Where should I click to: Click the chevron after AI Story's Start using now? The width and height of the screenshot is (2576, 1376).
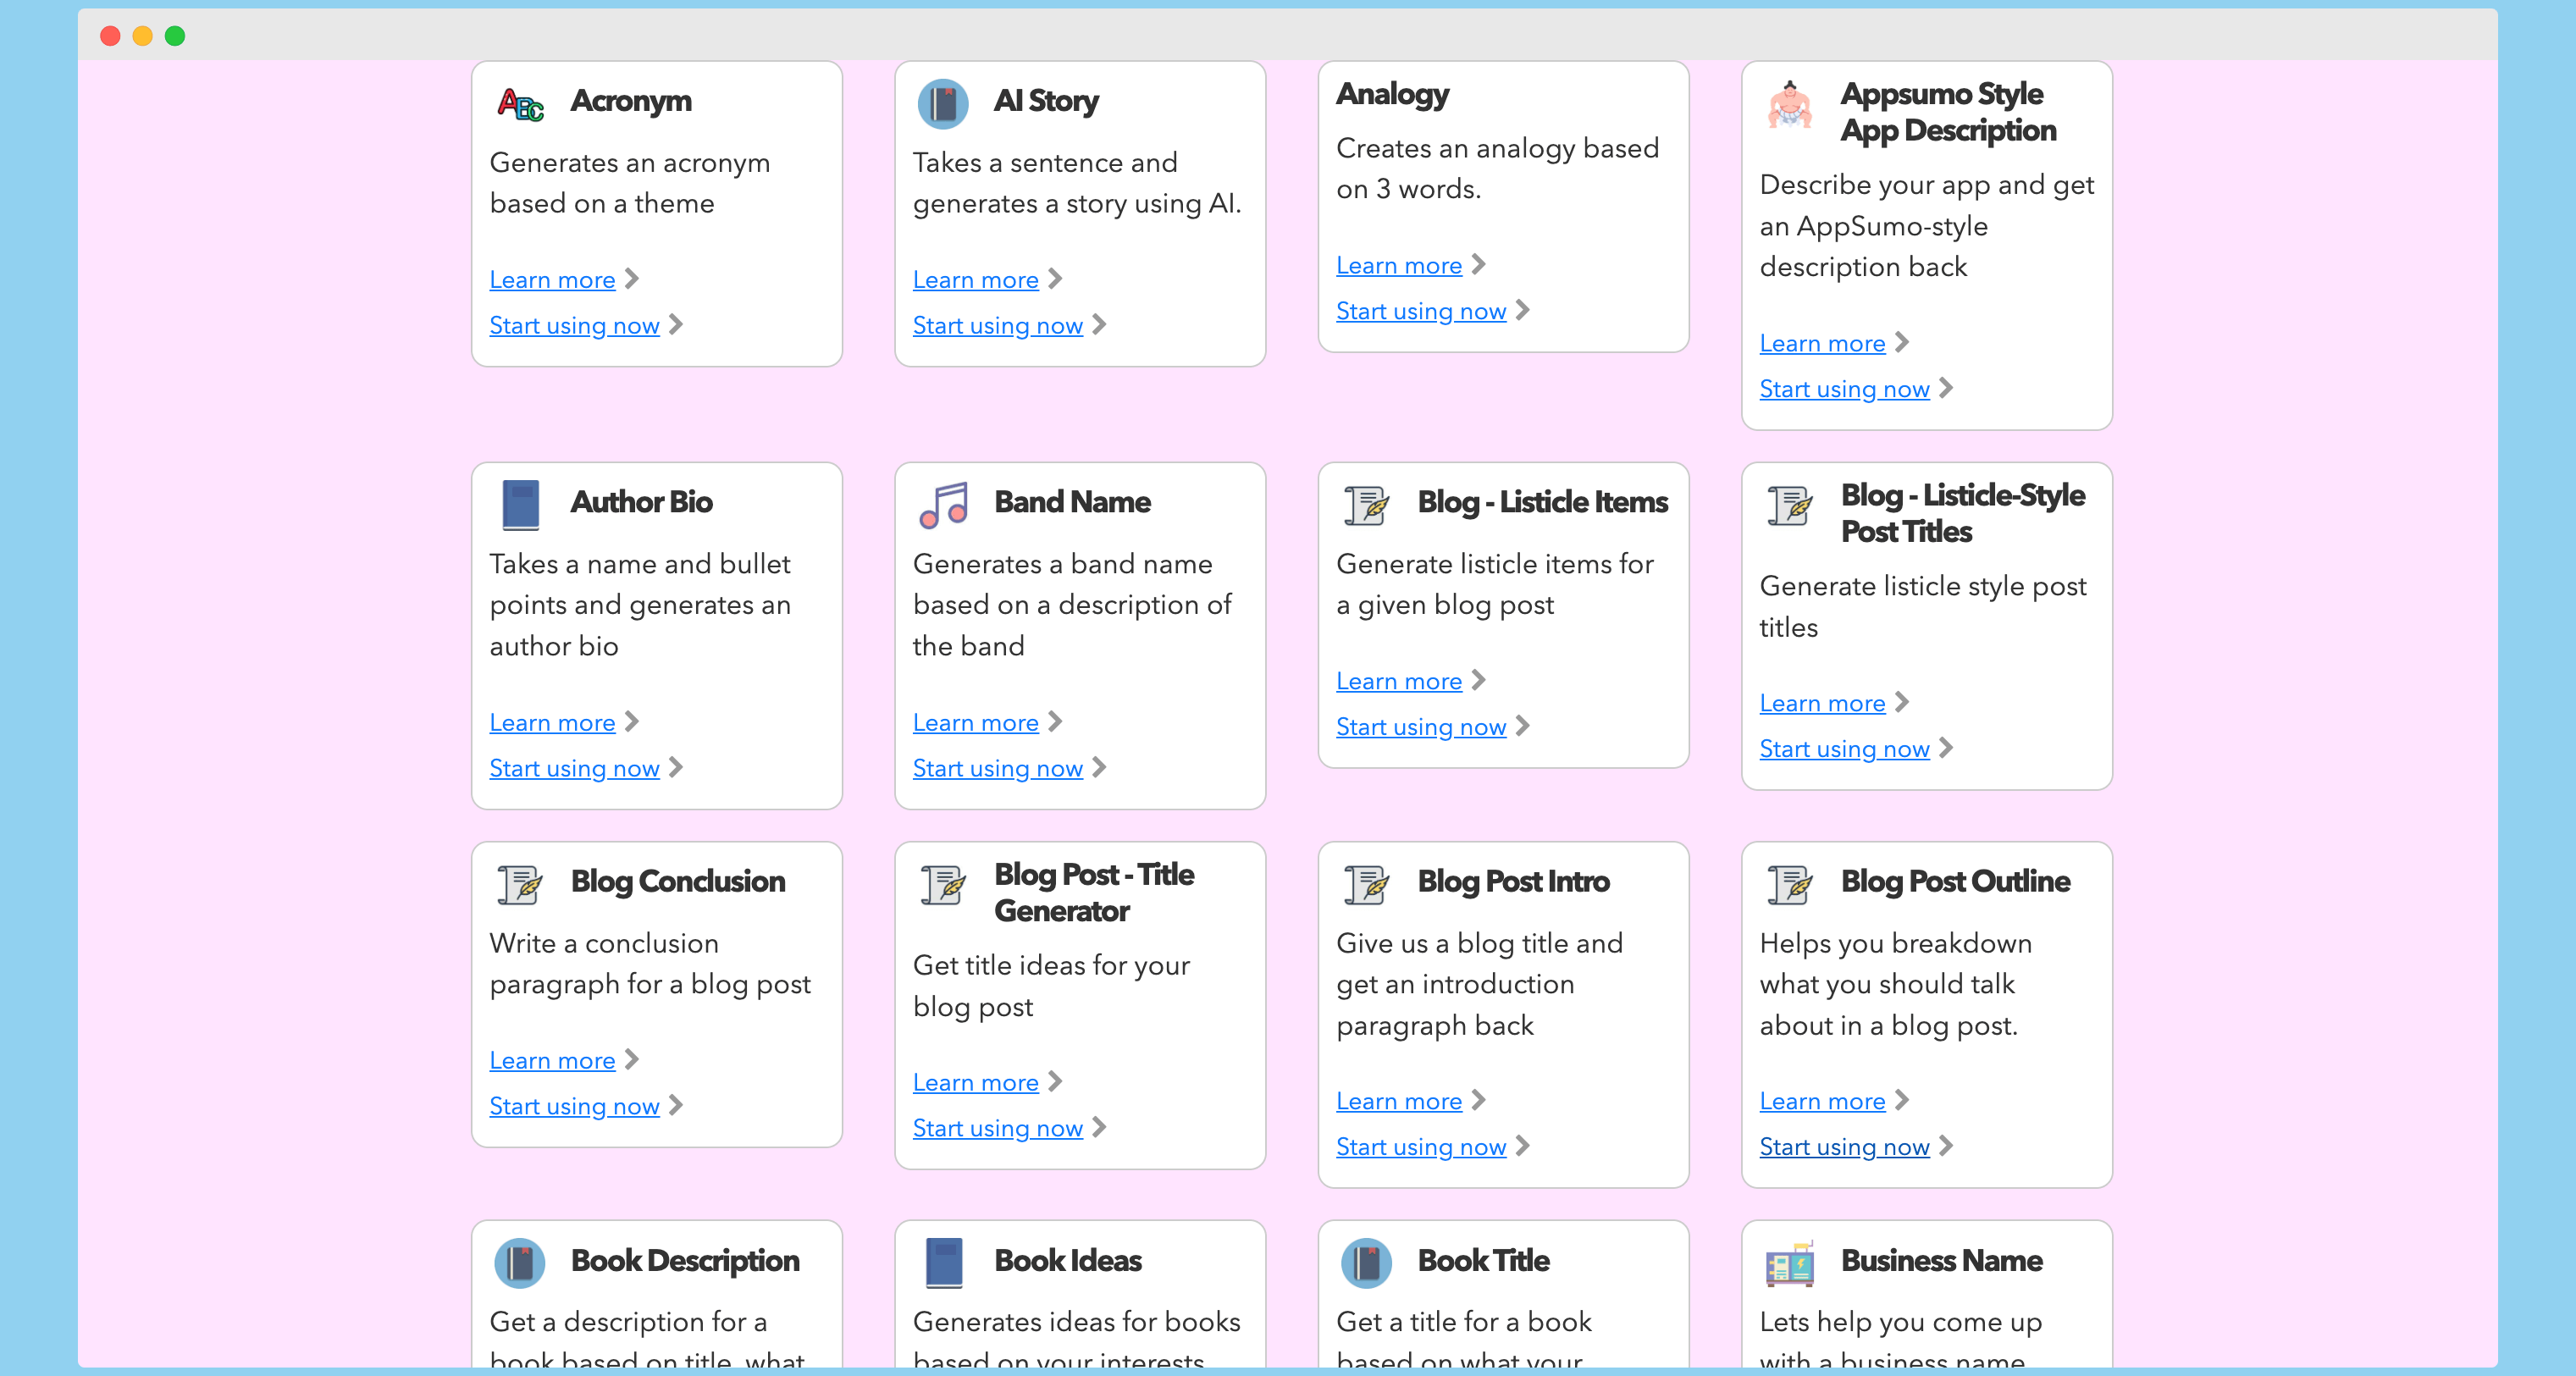(x=1099, y=325)
